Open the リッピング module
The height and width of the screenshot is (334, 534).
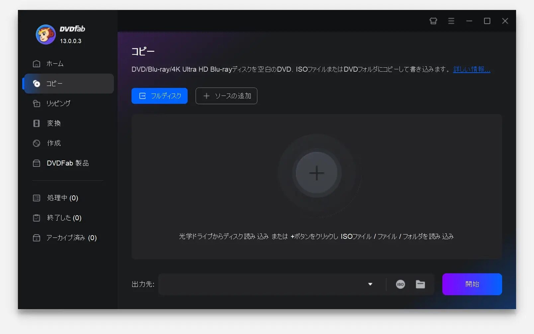pos(58,103)
